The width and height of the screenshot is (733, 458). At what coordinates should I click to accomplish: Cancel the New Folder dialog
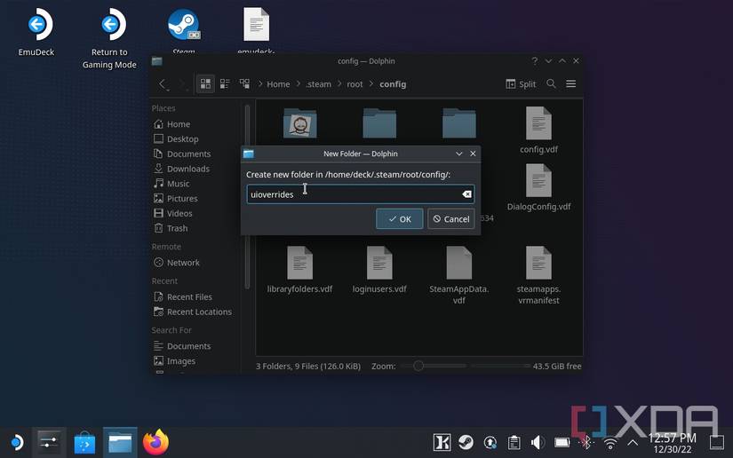point(450,219)
